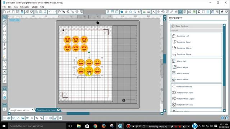Screen dimensions: 230x129
Task: Click the blue Save to library icon
Action: click(22, 12)
